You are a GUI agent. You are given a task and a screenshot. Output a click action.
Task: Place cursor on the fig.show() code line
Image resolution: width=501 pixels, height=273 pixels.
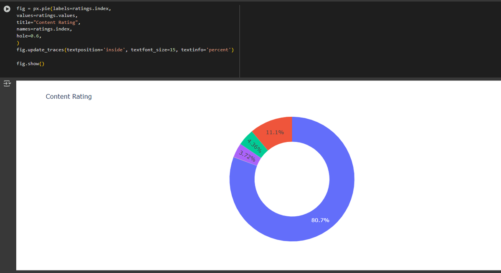[x=30, y=64]
